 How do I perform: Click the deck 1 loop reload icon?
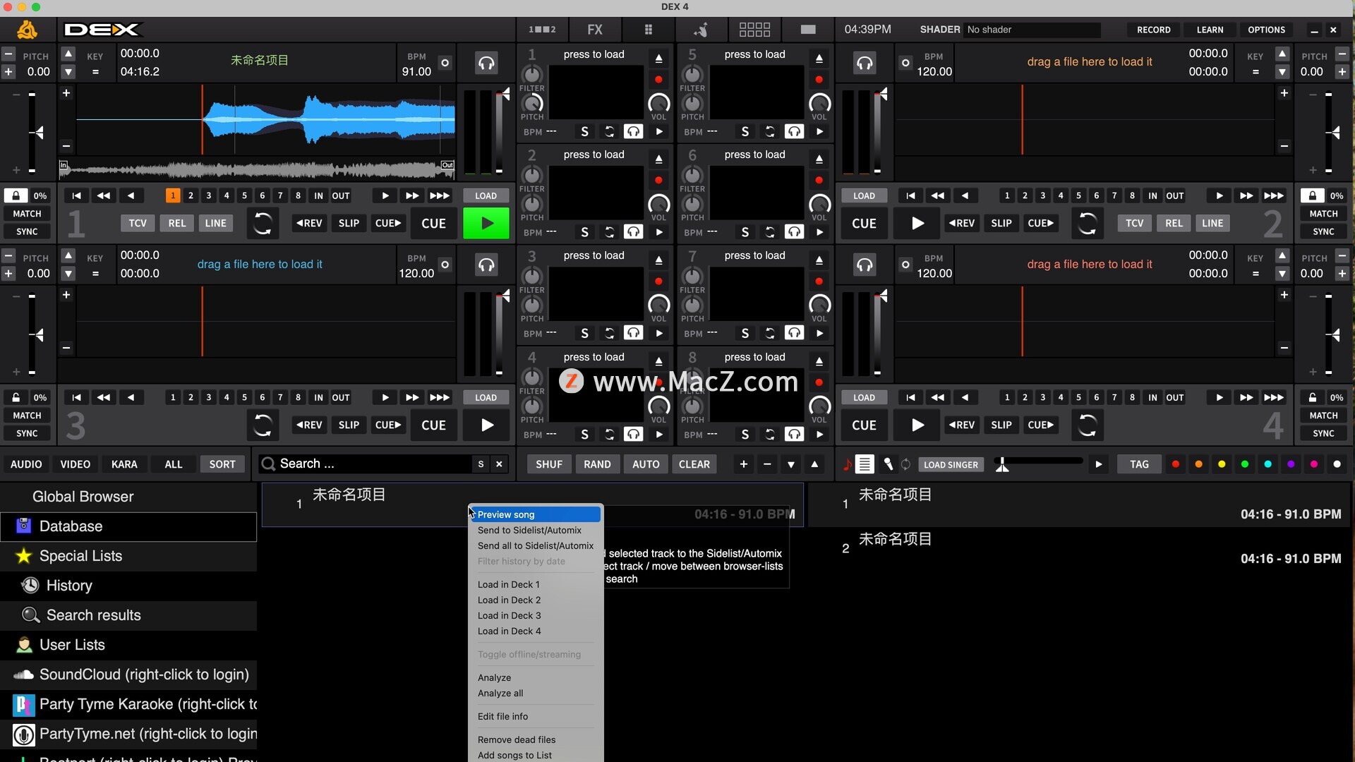click(x=263, y=223)
